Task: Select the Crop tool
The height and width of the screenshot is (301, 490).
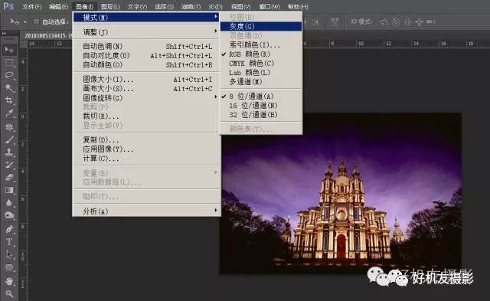Action: [x=9, y=100]
